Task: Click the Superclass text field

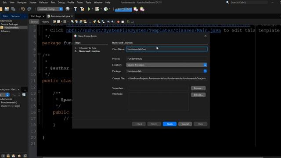Action: pyautogui.click(x=159, y=88)
